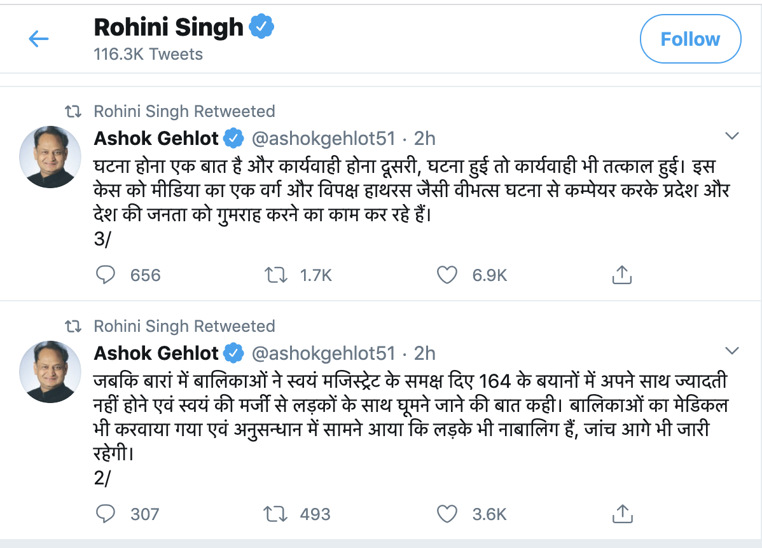Retweet the tweet with 493 retweets
The image size is (762, 548).
(274, 513)
